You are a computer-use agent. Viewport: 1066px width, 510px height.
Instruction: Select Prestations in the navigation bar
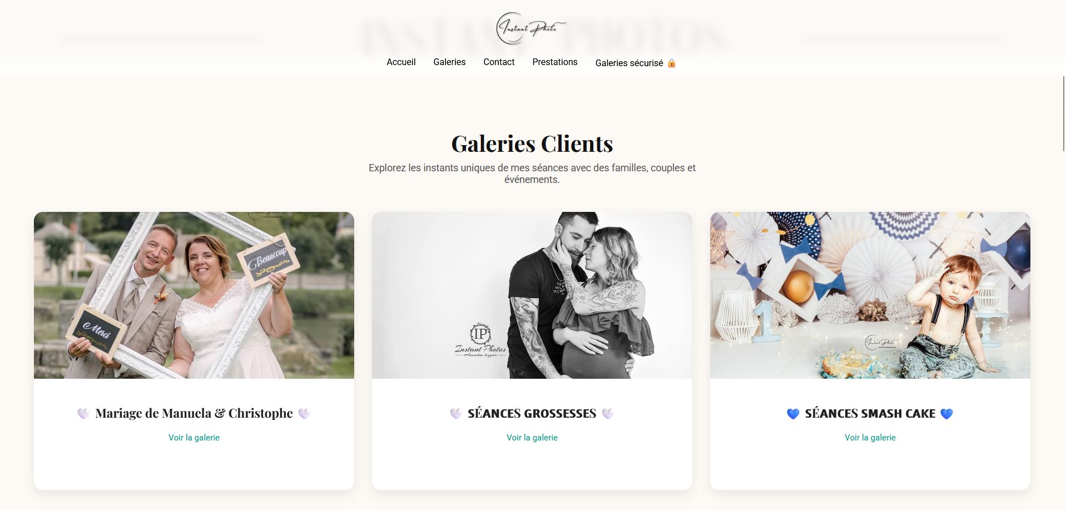click(555, 62)
